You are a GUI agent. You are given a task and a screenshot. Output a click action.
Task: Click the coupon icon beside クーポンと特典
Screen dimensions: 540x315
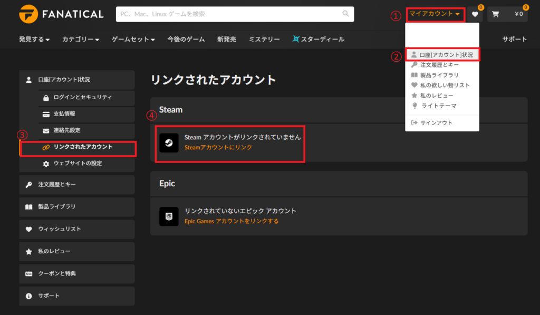coord(29,274)
